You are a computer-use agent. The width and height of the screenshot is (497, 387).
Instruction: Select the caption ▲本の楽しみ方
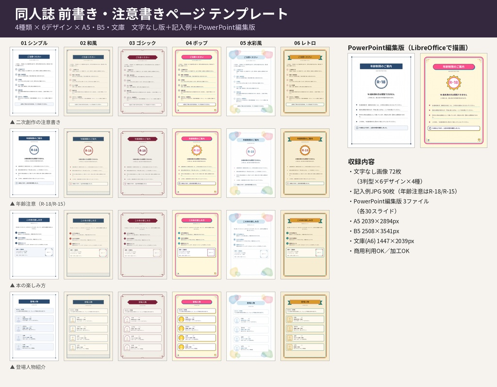tap(28, 285)
